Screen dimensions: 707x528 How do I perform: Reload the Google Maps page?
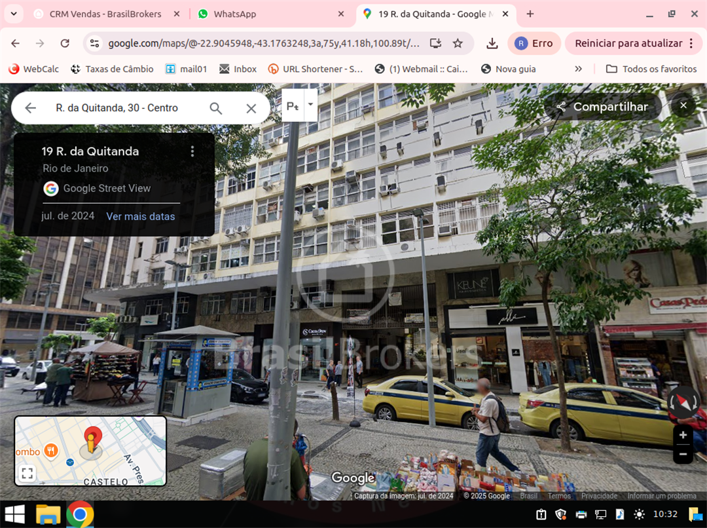point(65,43)
